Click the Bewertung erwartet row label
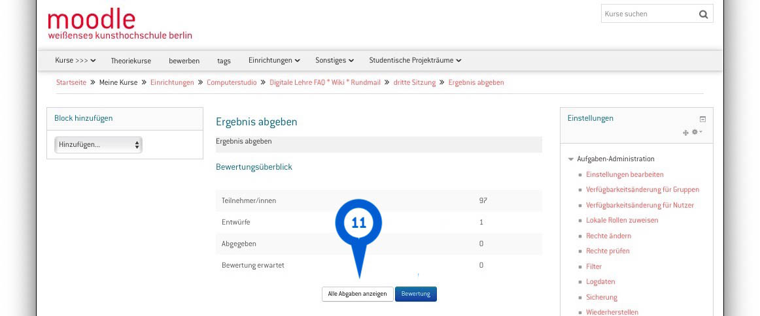 (253, 266)
